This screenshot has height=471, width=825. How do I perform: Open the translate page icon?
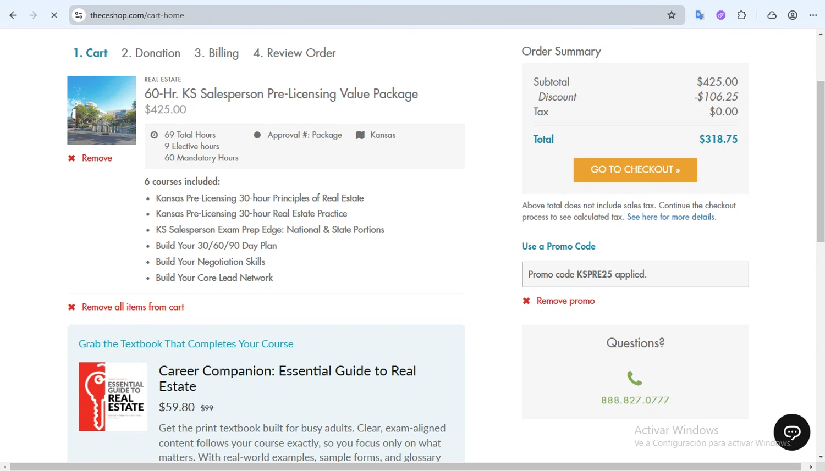[700, 15]
